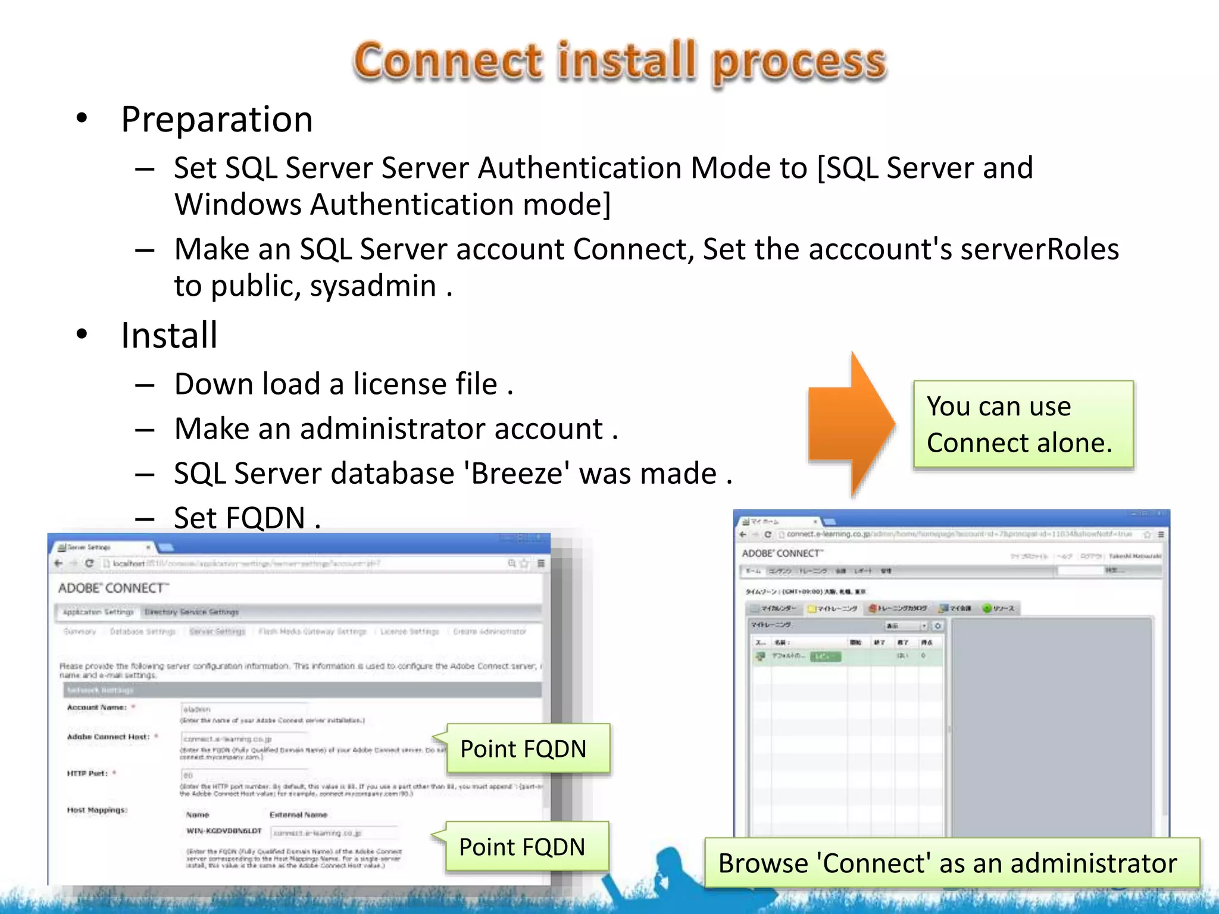The height and width of the screenshot is (914, 1219).
Task: Reload the connect.e-learning.co.jp page
Action: click(767, 534)
